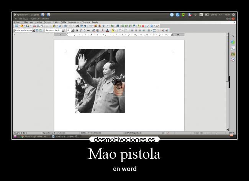
Task: Toggle Strikethrough formatting
Action: (x=88, y=30)
